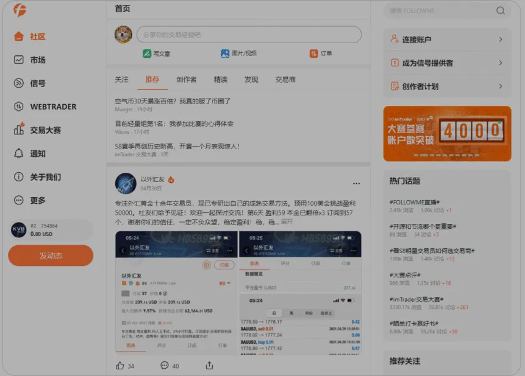Expand post text with 展开 link

point(287,221)
